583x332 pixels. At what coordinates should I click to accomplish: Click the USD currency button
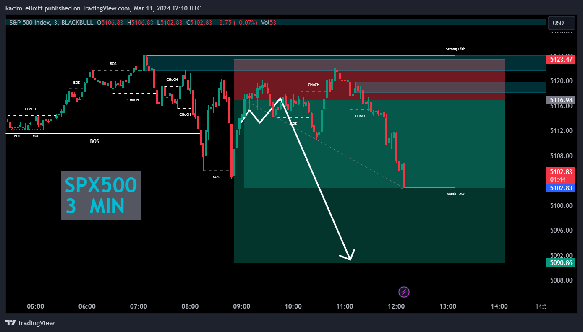pyautogui.click(x=562, y=23)
